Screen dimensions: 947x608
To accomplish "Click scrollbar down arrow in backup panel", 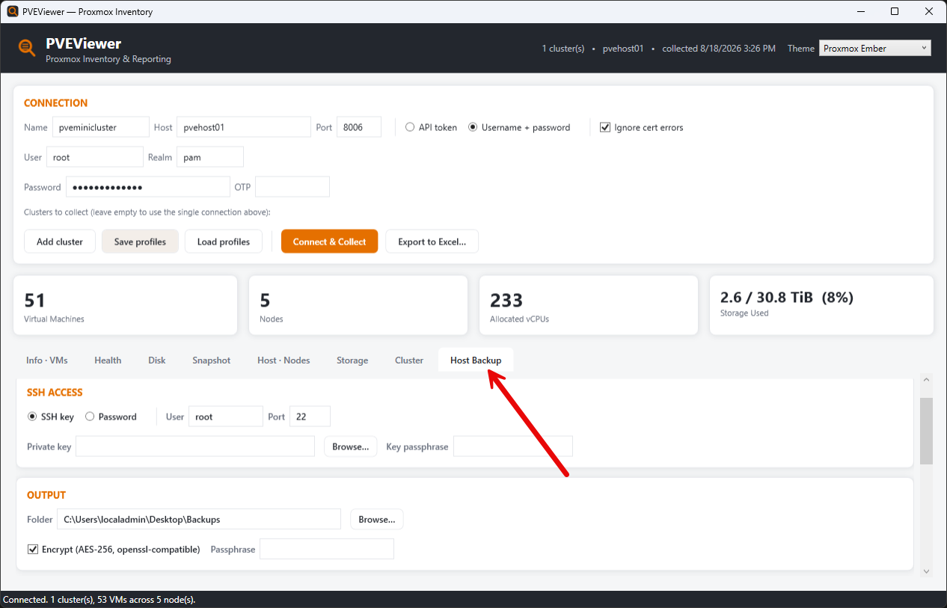I will pyautogui.click(x=926, y=571).
